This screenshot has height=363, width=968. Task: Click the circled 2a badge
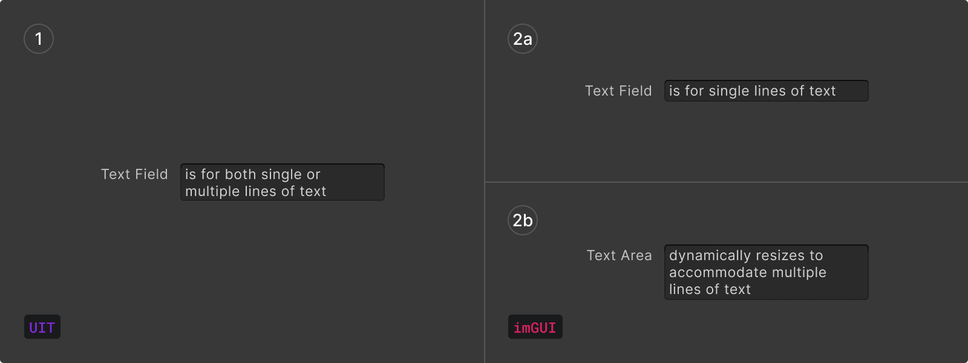coord(522,38)
